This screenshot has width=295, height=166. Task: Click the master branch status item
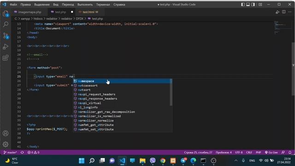10,152
